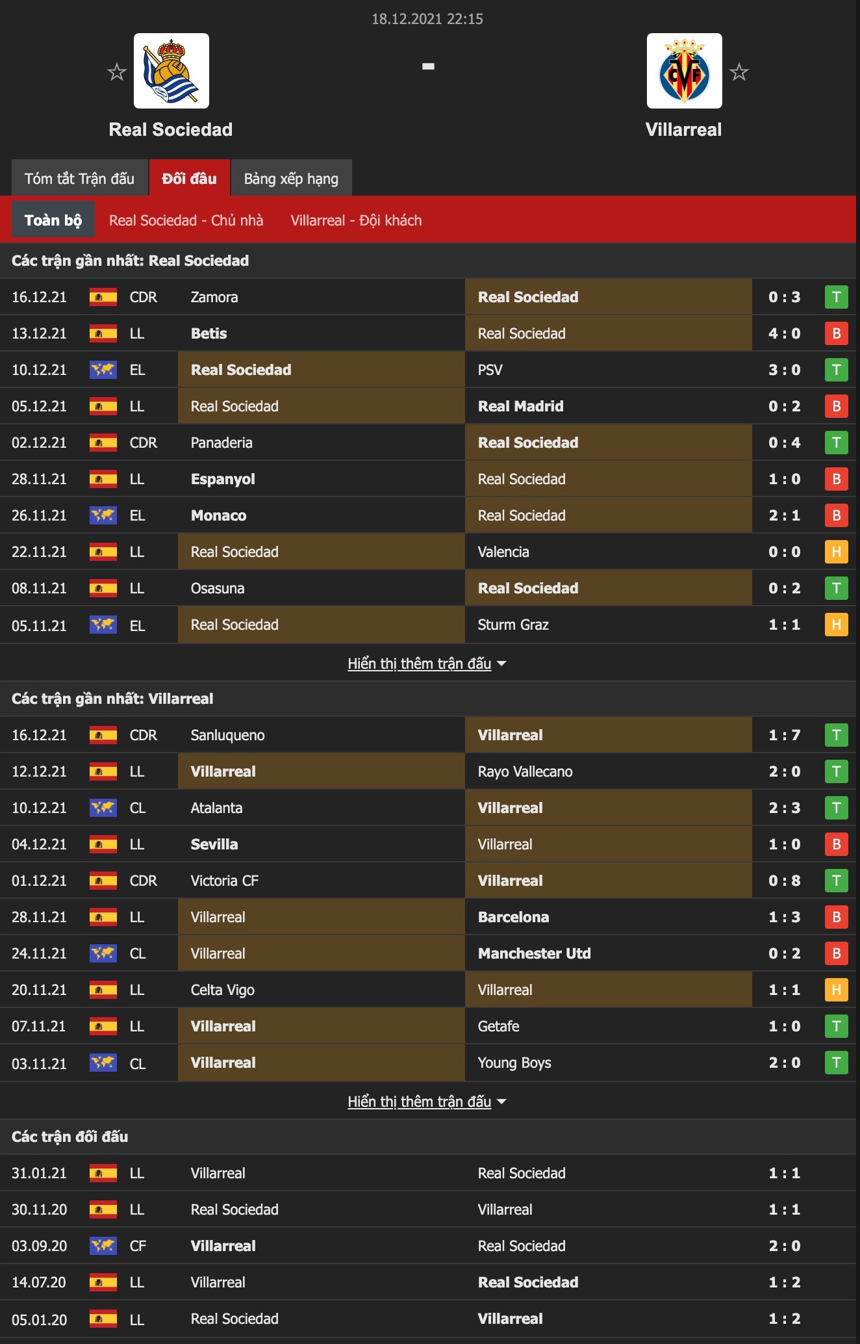Select the Young Boys team name
Image resolution: width=860 pixels, height=1344 pixels.
click(514, 1063)
